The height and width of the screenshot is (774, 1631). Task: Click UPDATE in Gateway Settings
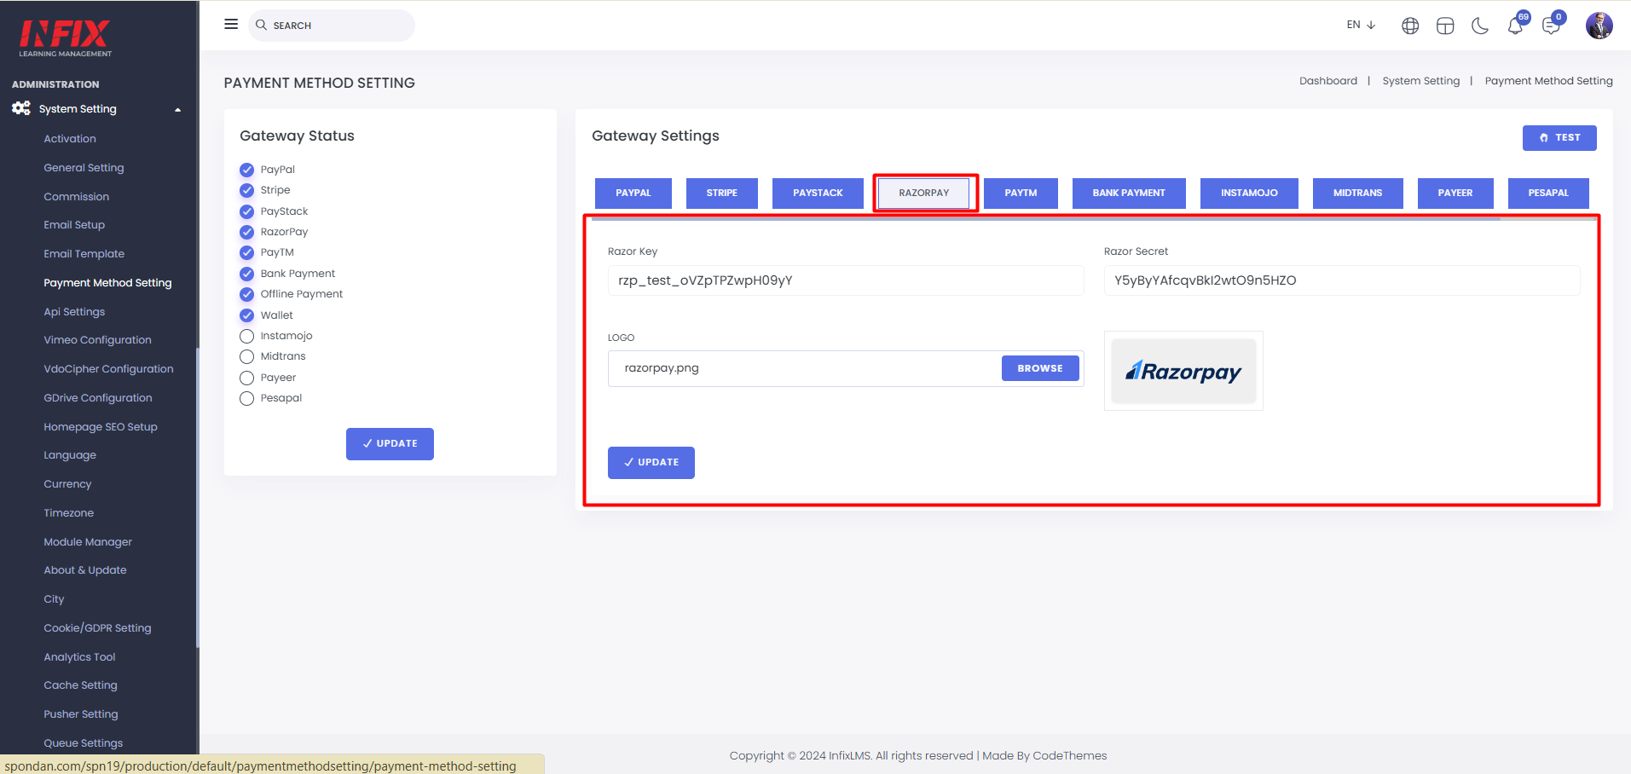(651, 463)
